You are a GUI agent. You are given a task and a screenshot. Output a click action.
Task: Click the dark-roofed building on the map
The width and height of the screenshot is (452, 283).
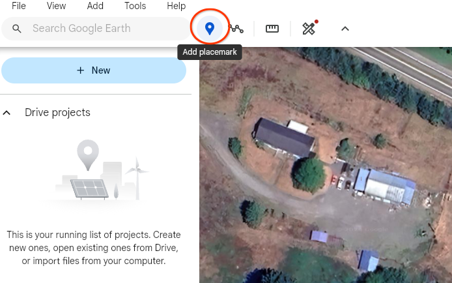click(x=284, y=138)
